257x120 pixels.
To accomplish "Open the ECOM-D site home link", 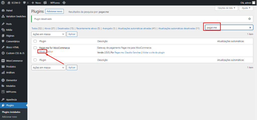I will tap(14, 3).
